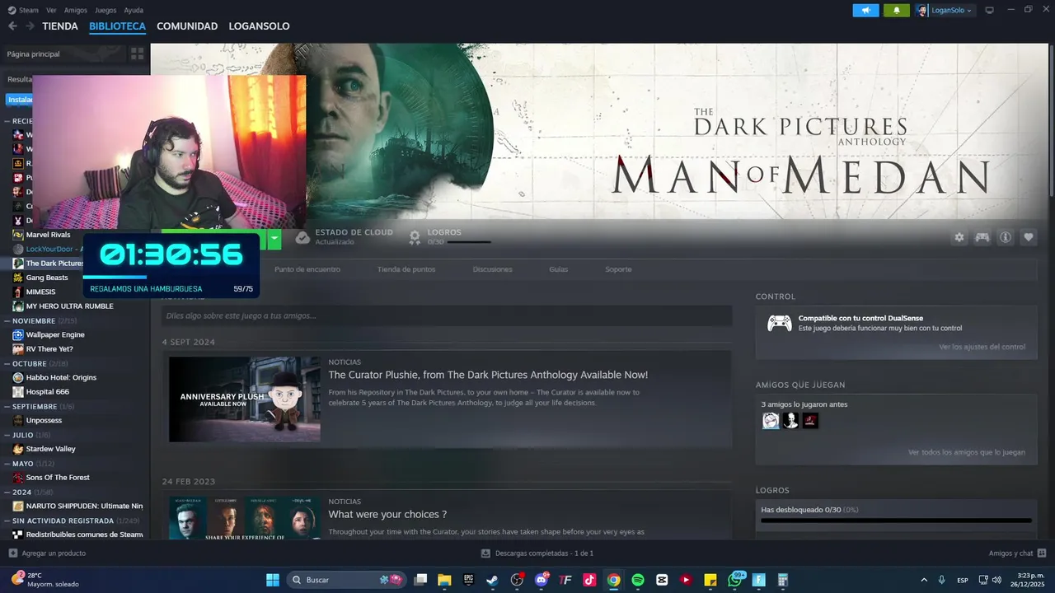Open the announcements megaphone button
This screenshot has height=593, width=1055.
coord(865,10)
